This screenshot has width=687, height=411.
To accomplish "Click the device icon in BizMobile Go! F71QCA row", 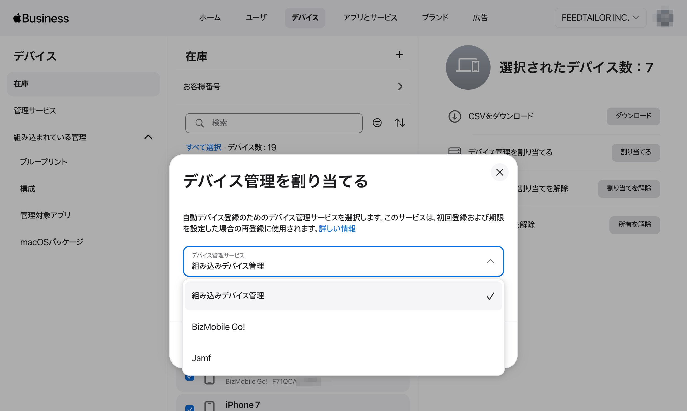I will pyautogui.click(x=209, y=380).
